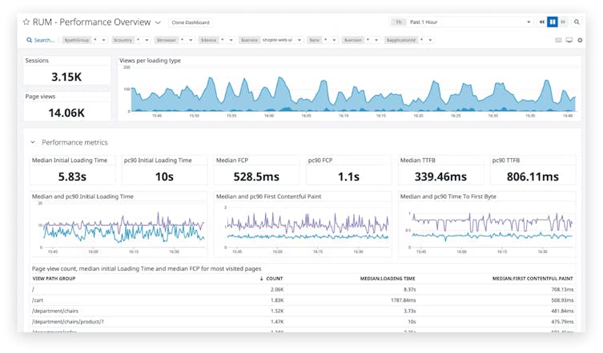This screenshot has width=603, height=353.
Task: Sort by MEDIAN:LOADING TIME column
Action: tap(392, 279)
